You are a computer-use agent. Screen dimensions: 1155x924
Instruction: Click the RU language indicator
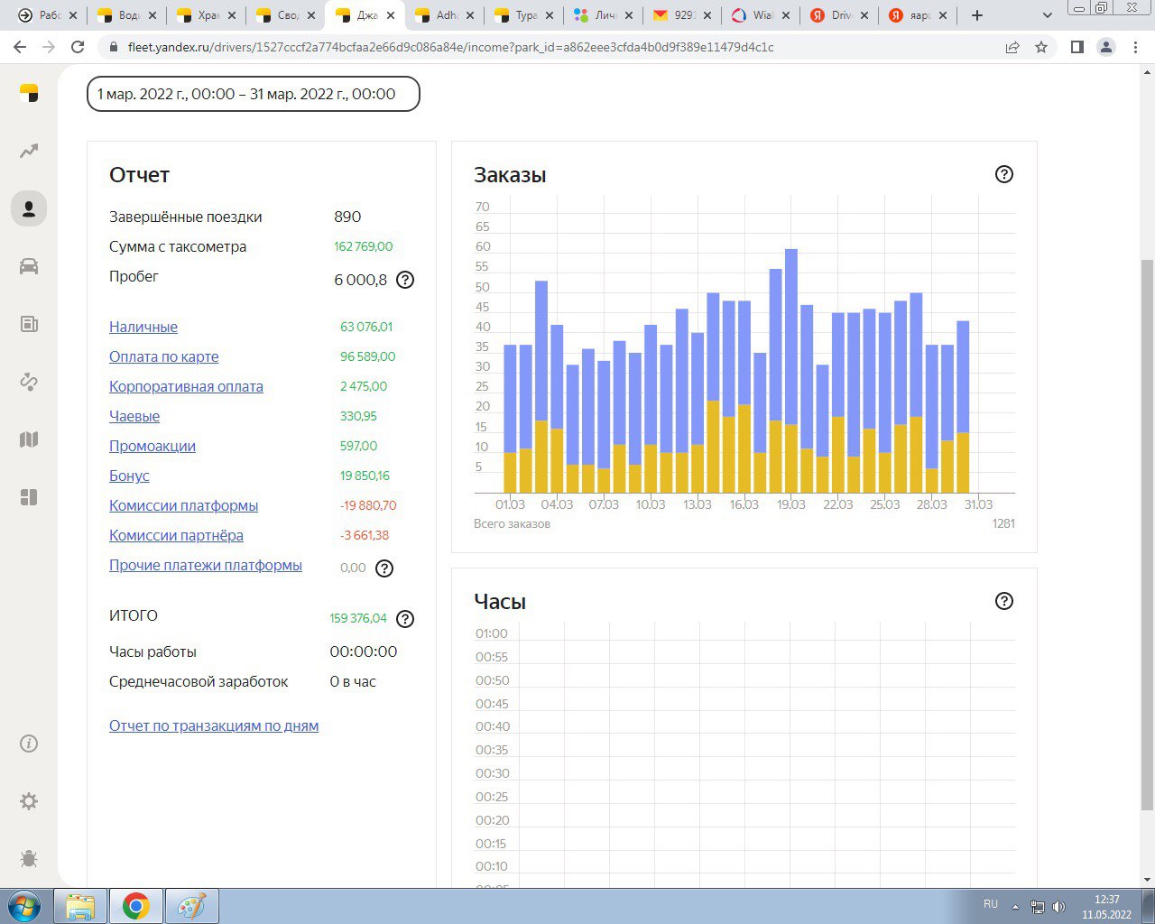[x=991, y=904]
